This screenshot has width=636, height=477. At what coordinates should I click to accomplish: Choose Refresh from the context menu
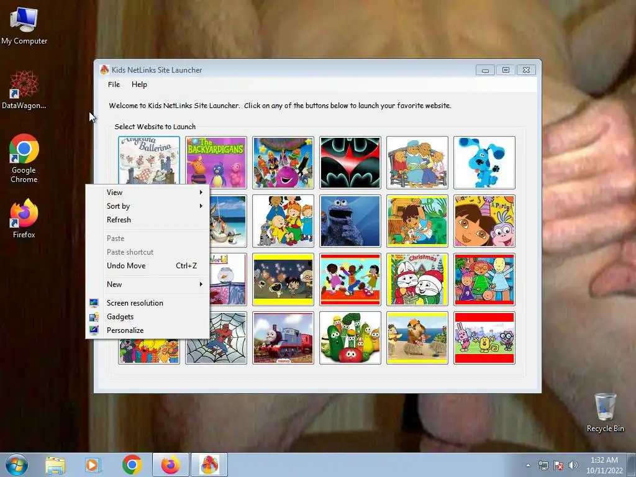pyautogui.click(x=148, y=220)
